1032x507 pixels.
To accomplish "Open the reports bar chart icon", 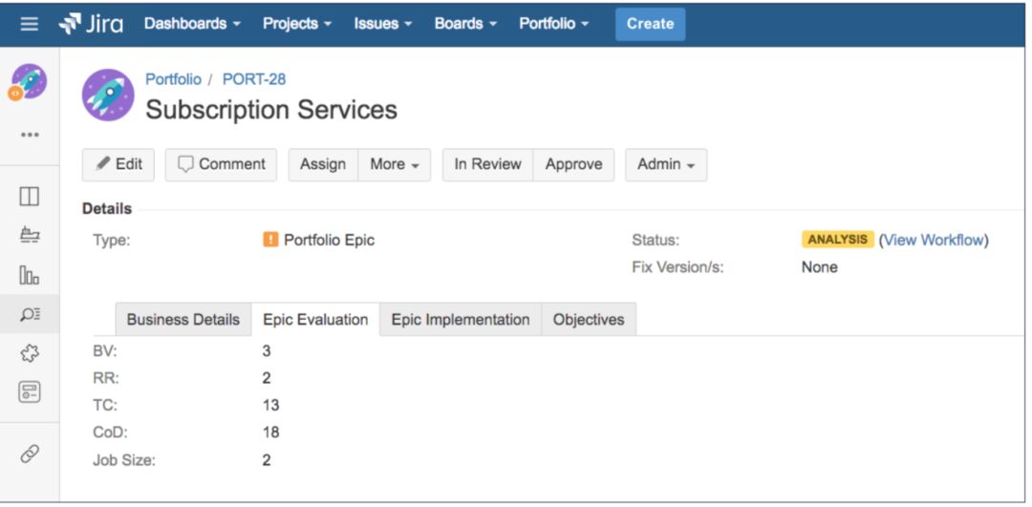I will [x=30, y=276].
